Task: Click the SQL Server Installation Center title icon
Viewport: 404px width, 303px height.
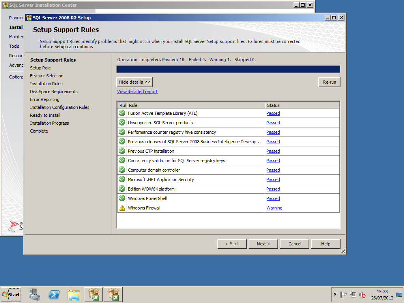Action: tap(6, 5)
